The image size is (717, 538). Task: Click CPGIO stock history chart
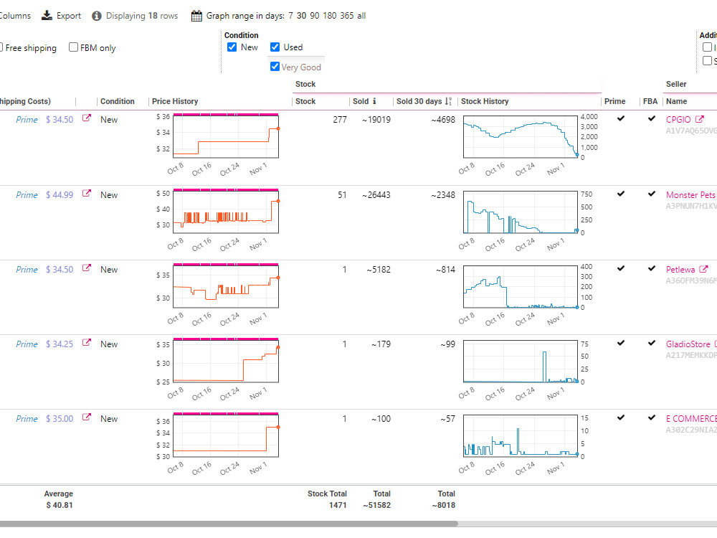tap(521, 136)
